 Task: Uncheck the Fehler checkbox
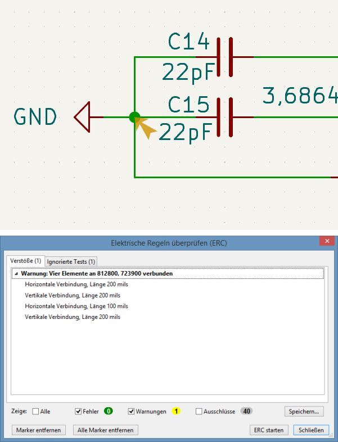point(78,412)
